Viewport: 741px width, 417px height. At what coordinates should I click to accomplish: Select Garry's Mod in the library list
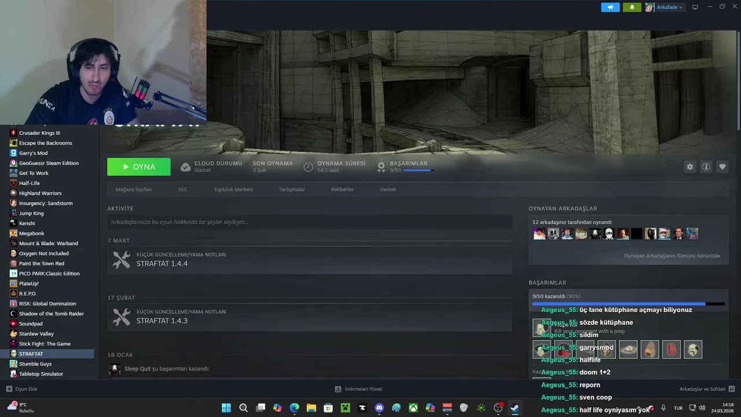click(33, 153)
